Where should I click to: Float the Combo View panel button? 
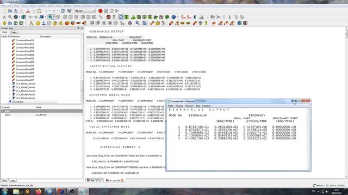[78, 28]
